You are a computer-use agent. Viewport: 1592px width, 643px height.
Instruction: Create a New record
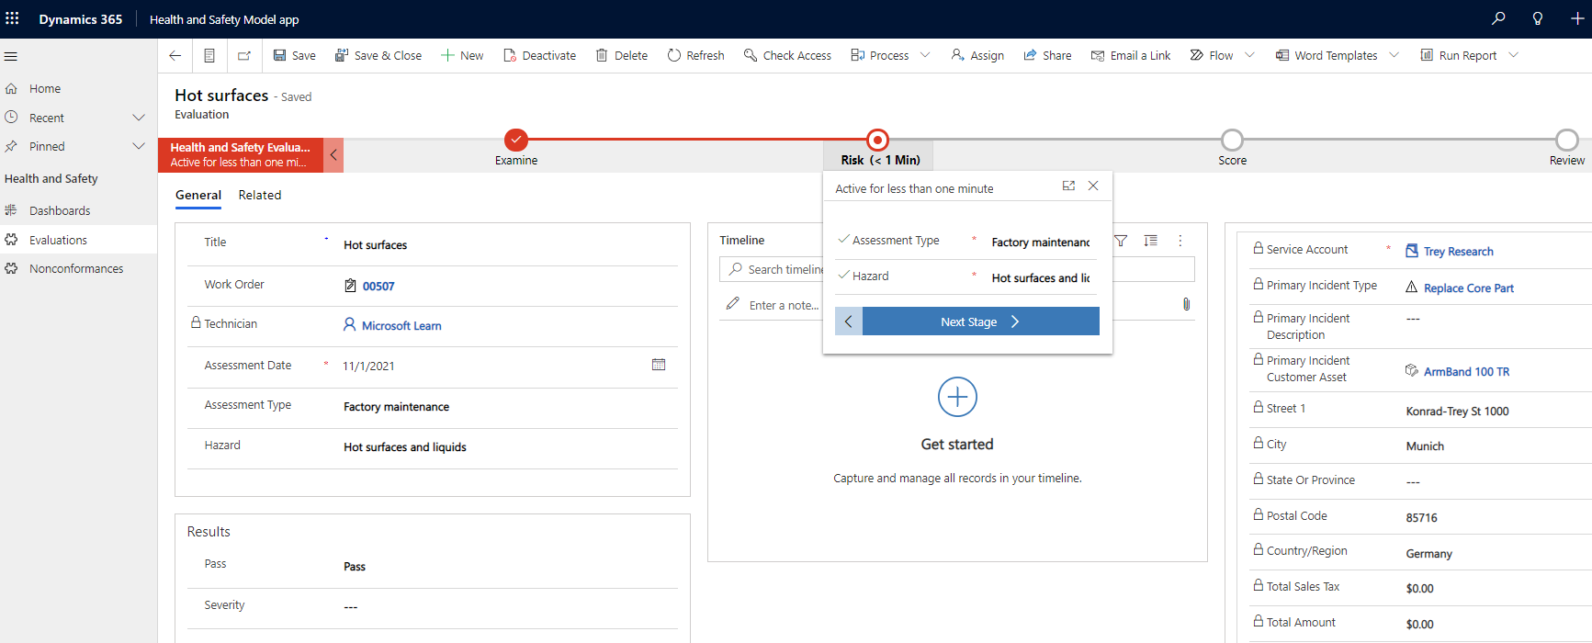pos(462,55)
